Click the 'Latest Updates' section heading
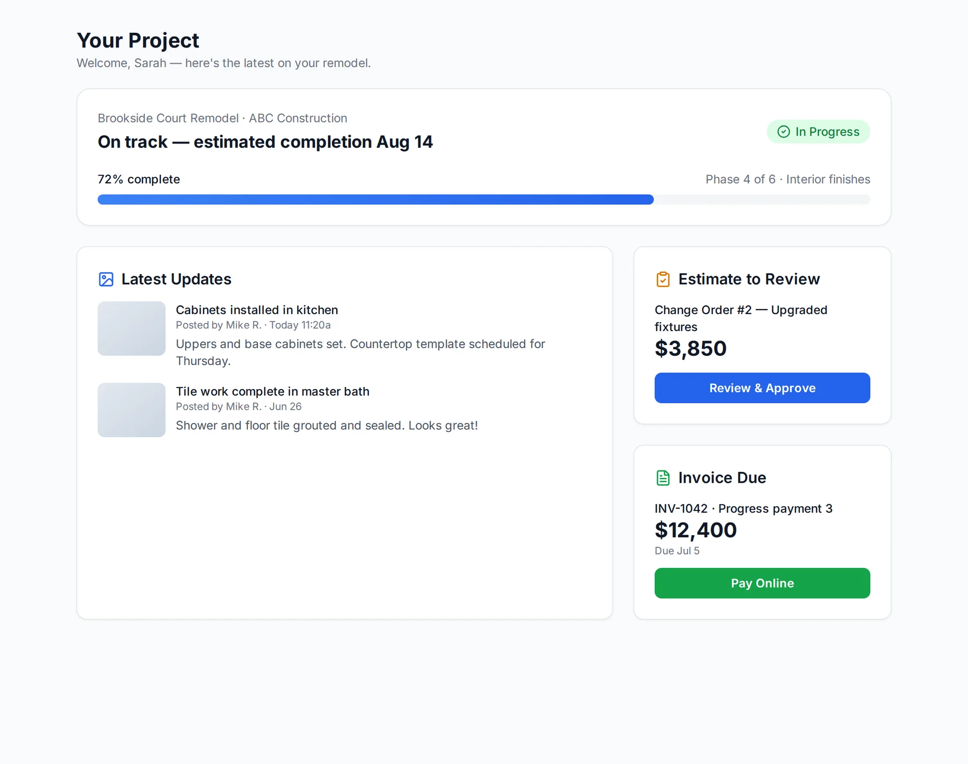 click(176, 279)
